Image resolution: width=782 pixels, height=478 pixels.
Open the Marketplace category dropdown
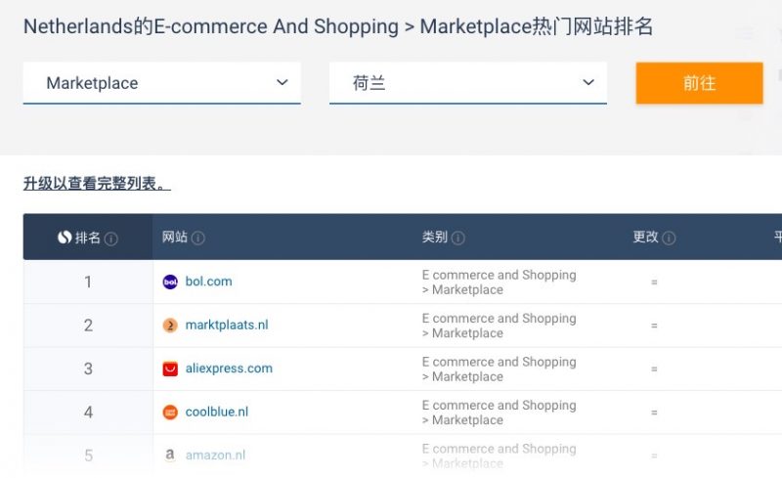click(161, 83)
